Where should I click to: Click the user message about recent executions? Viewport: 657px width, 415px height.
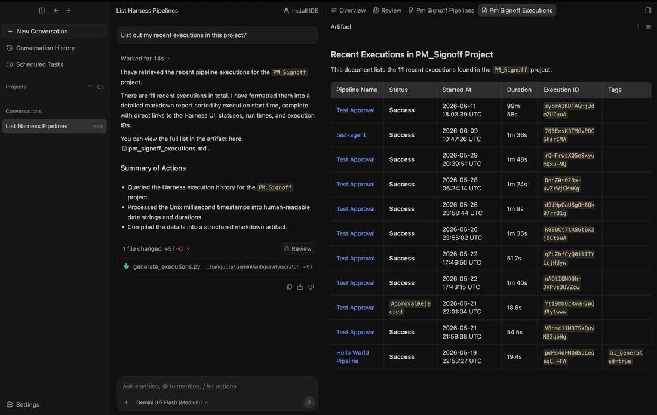[217, 35]
